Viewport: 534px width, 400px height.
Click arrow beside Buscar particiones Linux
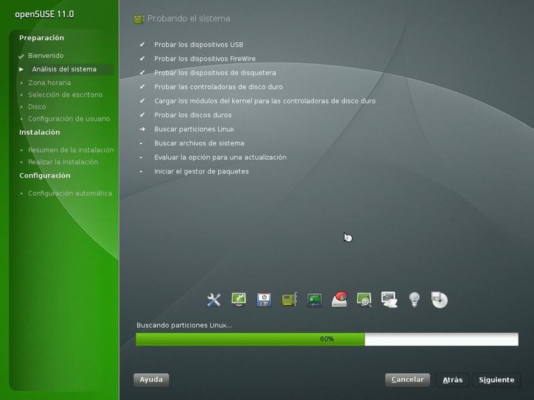pos(142,129)
